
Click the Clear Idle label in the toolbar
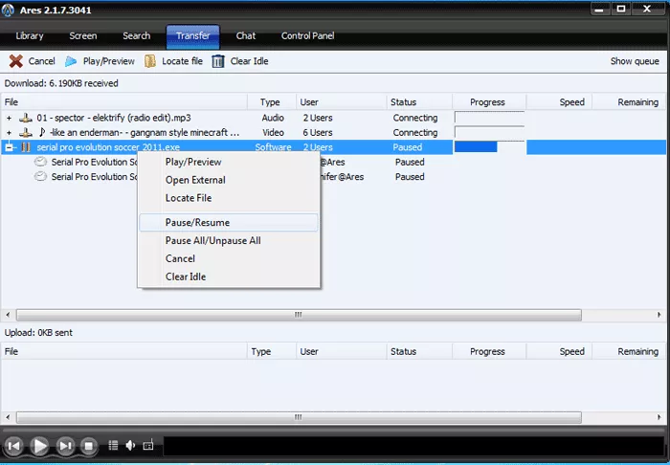249,61
